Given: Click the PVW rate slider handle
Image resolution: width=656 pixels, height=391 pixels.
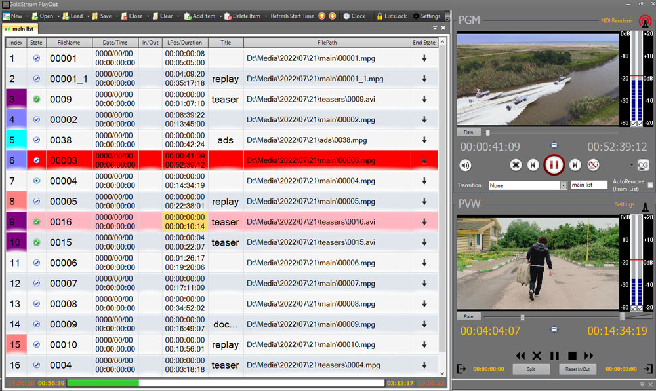Looking at the screenshot, I should 522,317.
